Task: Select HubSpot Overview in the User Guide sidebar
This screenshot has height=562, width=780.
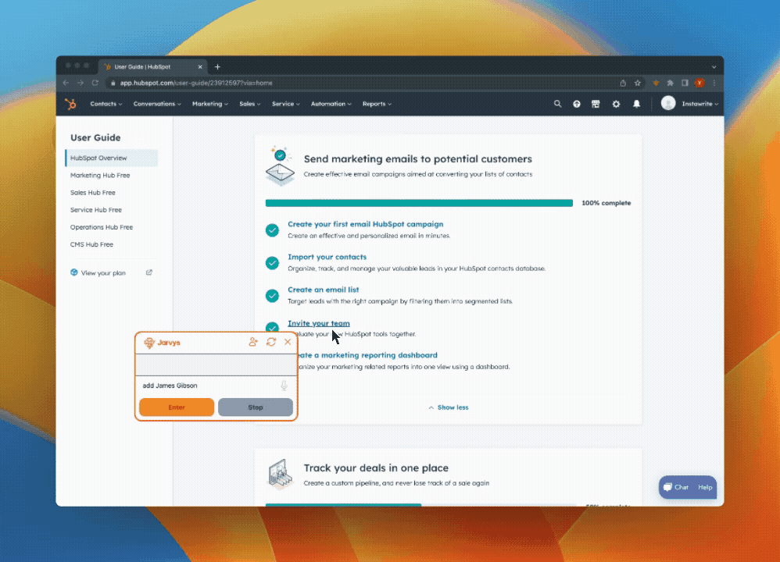Action: coord(112,158)
